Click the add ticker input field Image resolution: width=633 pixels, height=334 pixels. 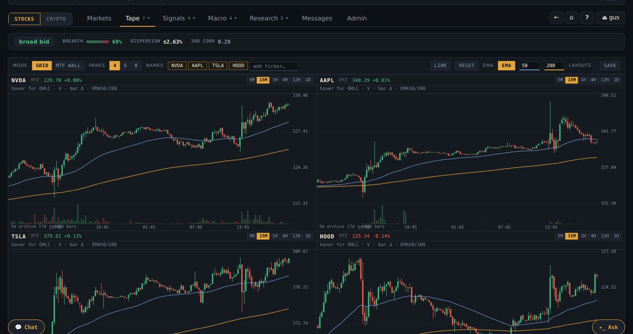pyautogui.click(x=274, y=66)
